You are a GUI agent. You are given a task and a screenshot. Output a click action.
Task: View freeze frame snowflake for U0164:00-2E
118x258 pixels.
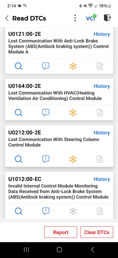point(73,113)
